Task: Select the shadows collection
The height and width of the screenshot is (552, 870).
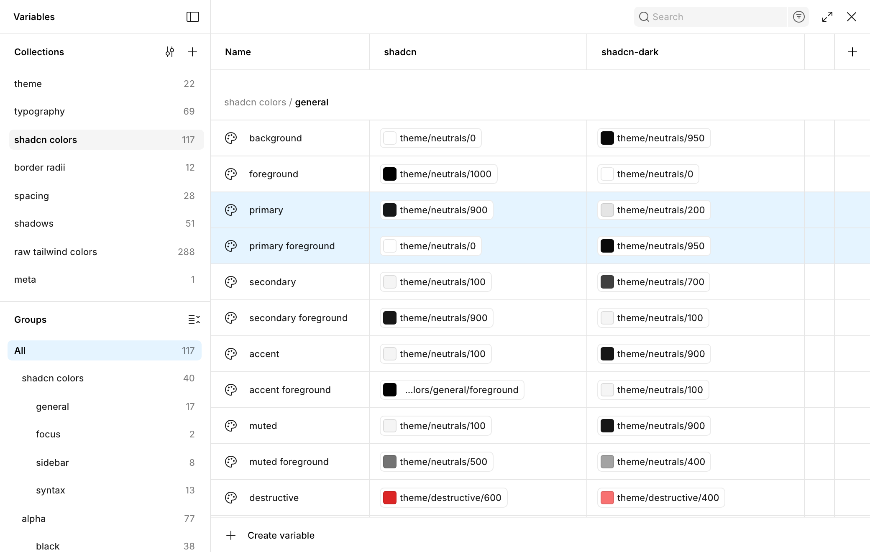Action: 106,223
